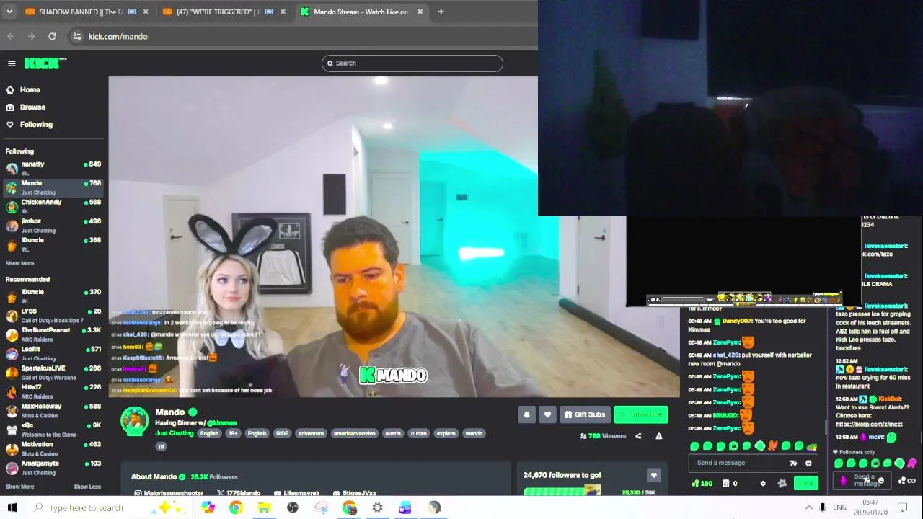Share the Mando stream
The image size is (923, 519).
coord(638,436)
